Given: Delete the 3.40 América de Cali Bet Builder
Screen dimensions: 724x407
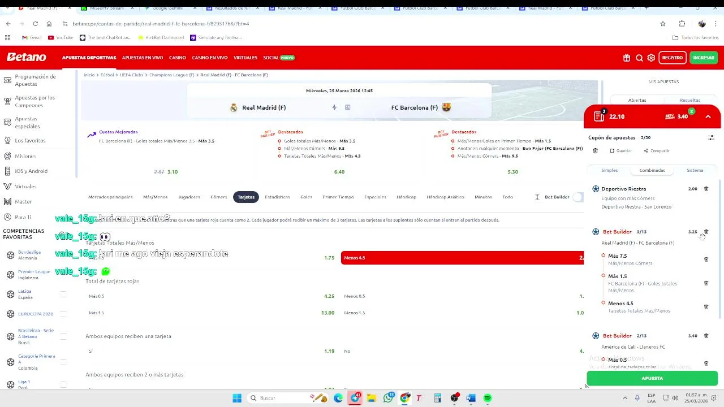Looking at the screenshot, I should point(706,336).
